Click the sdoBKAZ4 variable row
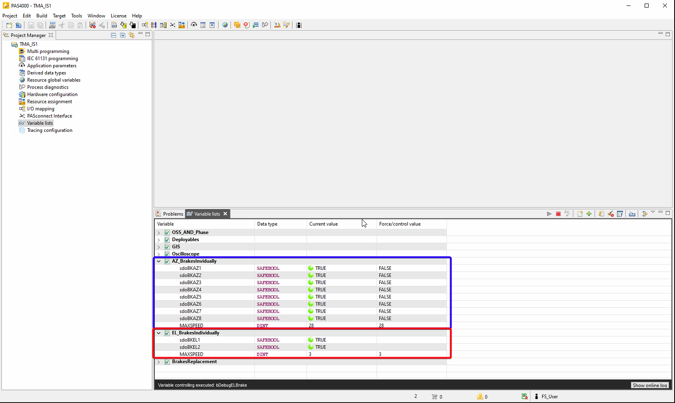Image resolution: width=675 pixels, height=403 pixels. point(300,290)
